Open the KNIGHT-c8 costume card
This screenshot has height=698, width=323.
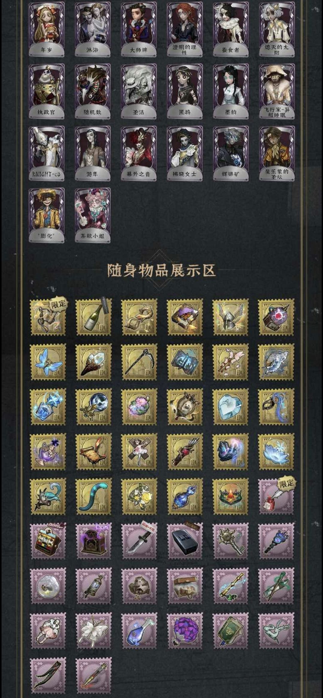[46, 153]
